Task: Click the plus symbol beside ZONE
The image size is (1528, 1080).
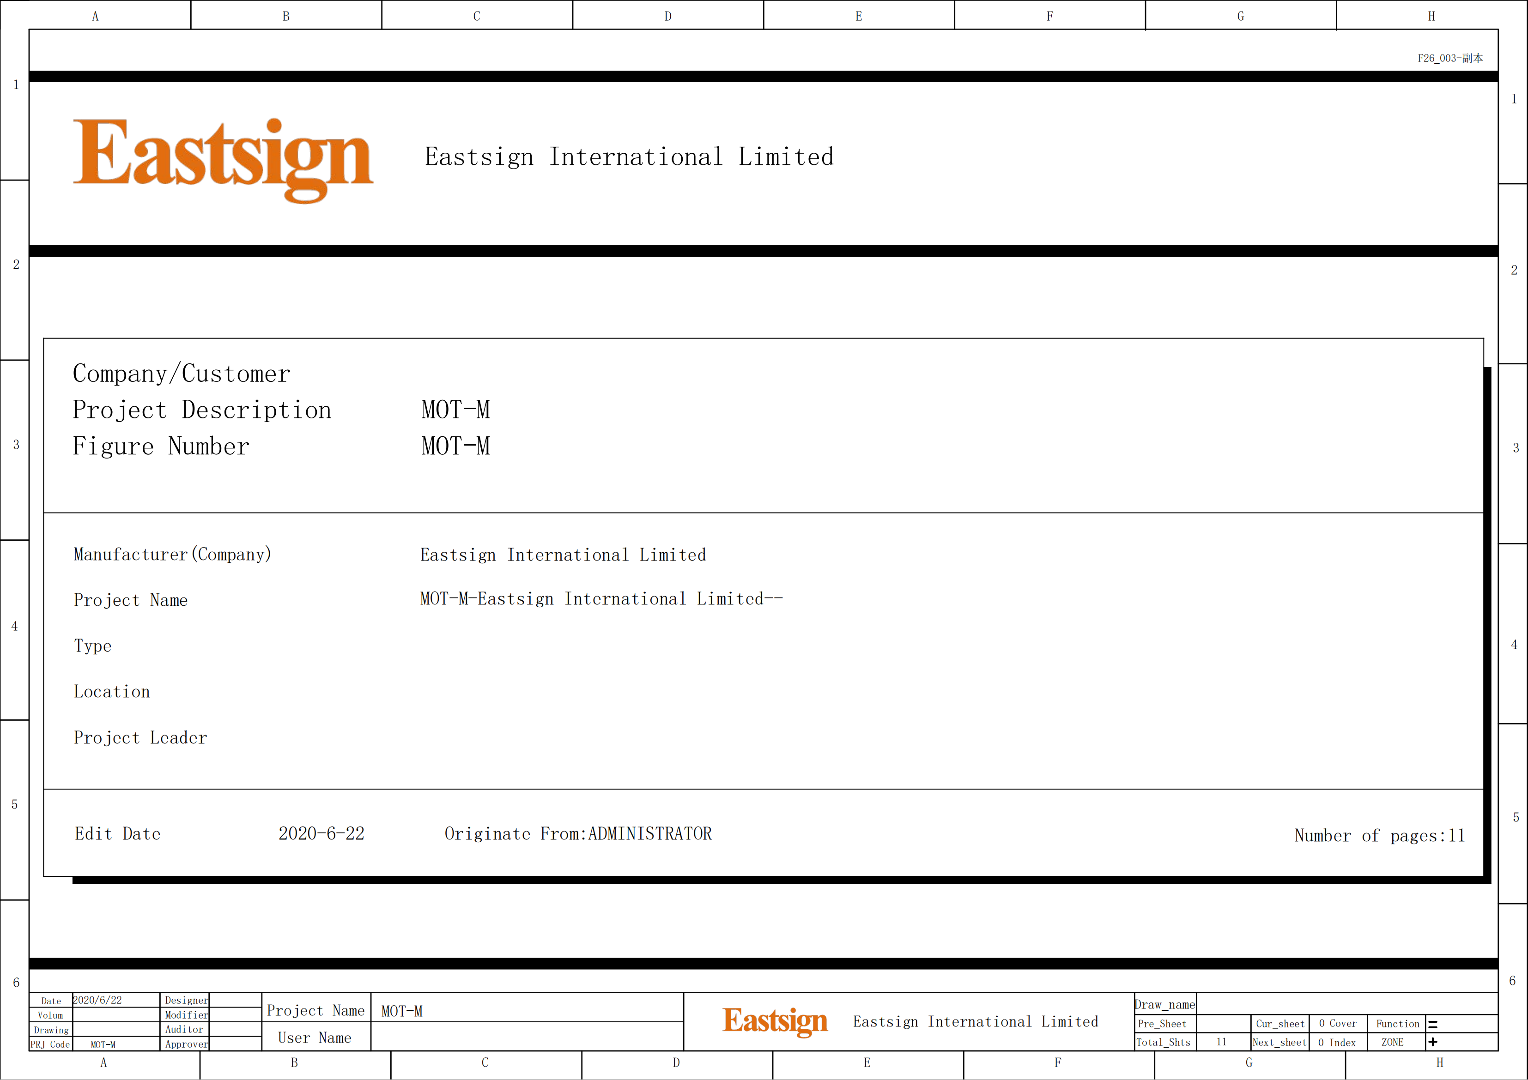Action: pos(1433,1042)
